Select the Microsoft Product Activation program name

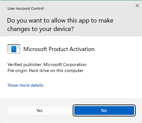click(x=59, y=49)
